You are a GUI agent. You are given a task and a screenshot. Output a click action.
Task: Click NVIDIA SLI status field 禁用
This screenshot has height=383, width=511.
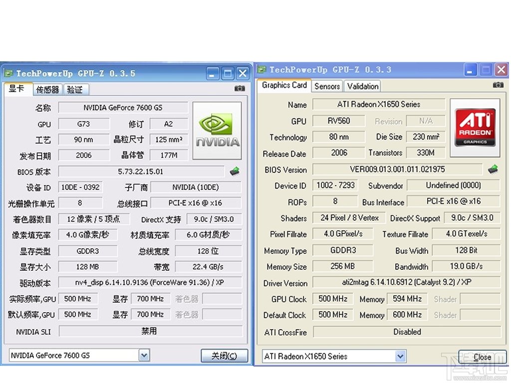150,331
